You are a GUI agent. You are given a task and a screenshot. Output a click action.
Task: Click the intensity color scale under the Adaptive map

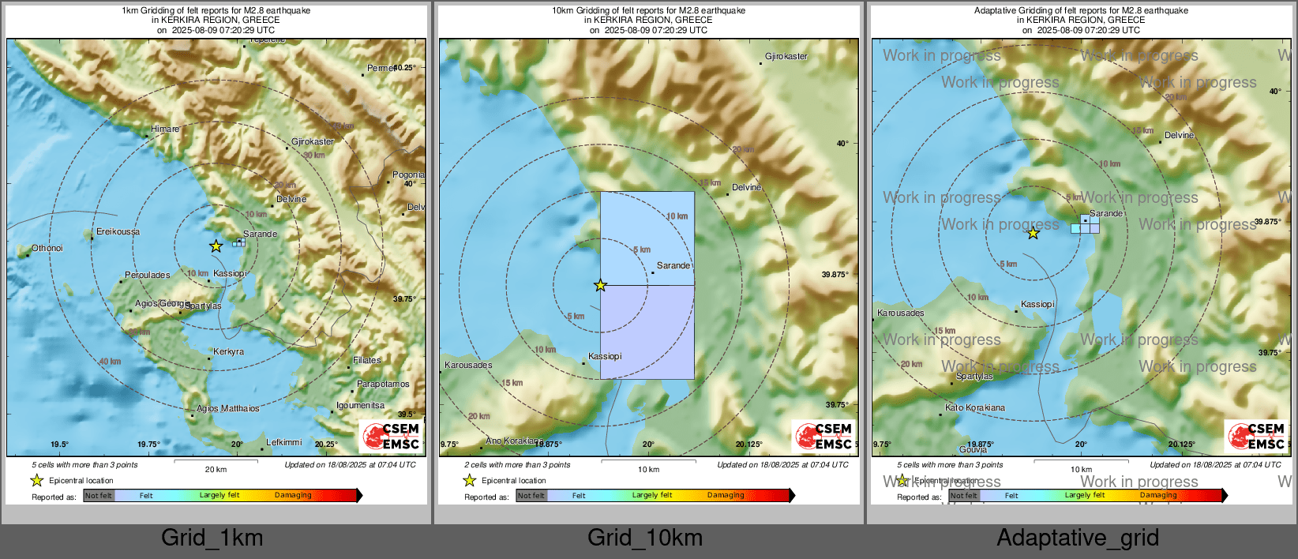click(x=1088, y=495)
